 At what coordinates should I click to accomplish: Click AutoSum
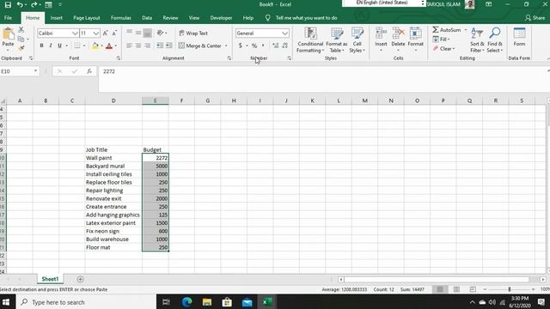(x=447, y=30)
